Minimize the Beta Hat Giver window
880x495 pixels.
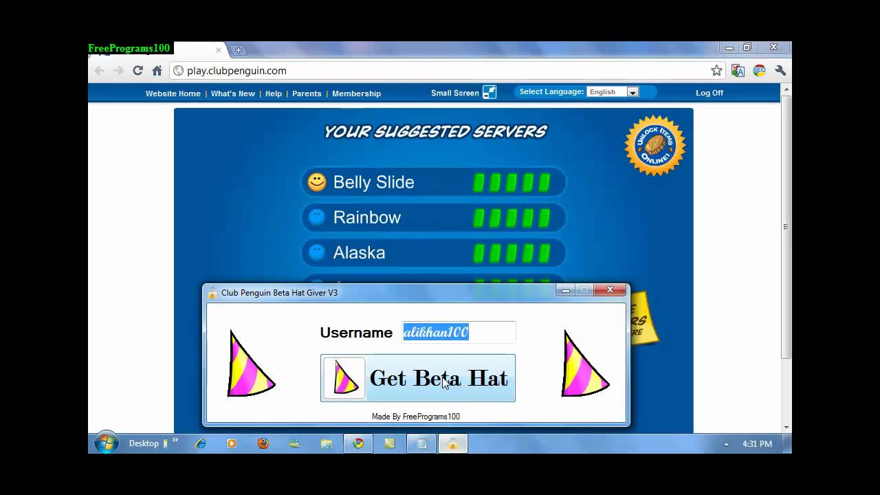pyautogui.click(x=565, y=290)
